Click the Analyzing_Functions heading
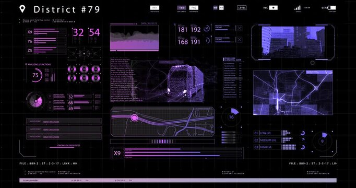Screen dimensions: 356x188 (39, 64)
